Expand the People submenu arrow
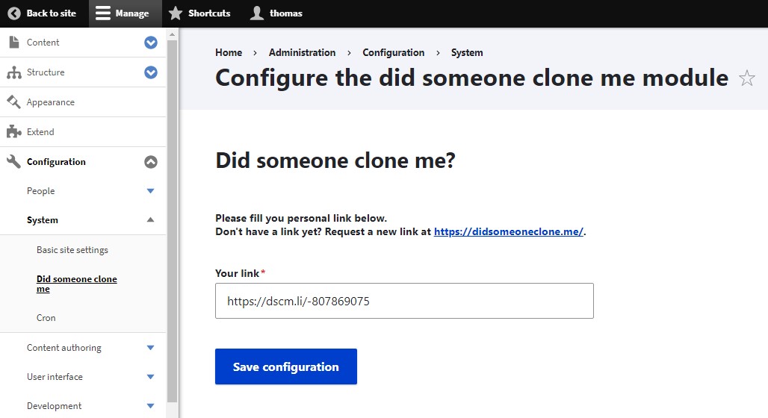This screenshot has height=418, width=768. pos(150,191)
